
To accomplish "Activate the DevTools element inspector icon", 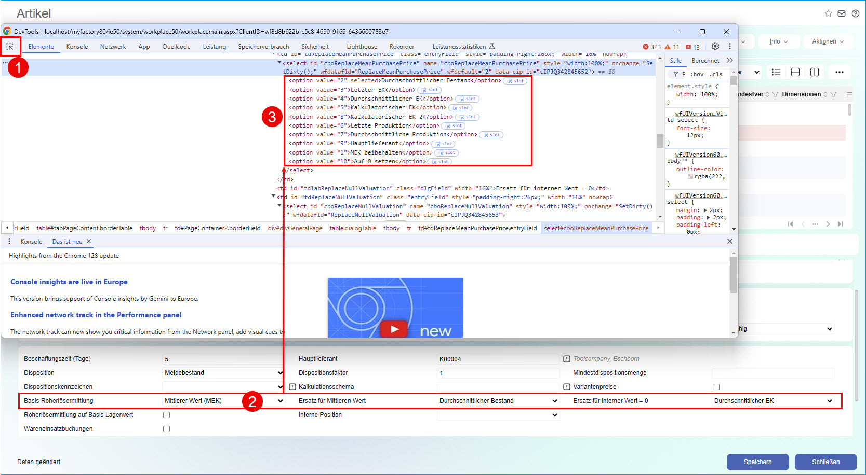I will coord(10,47).
